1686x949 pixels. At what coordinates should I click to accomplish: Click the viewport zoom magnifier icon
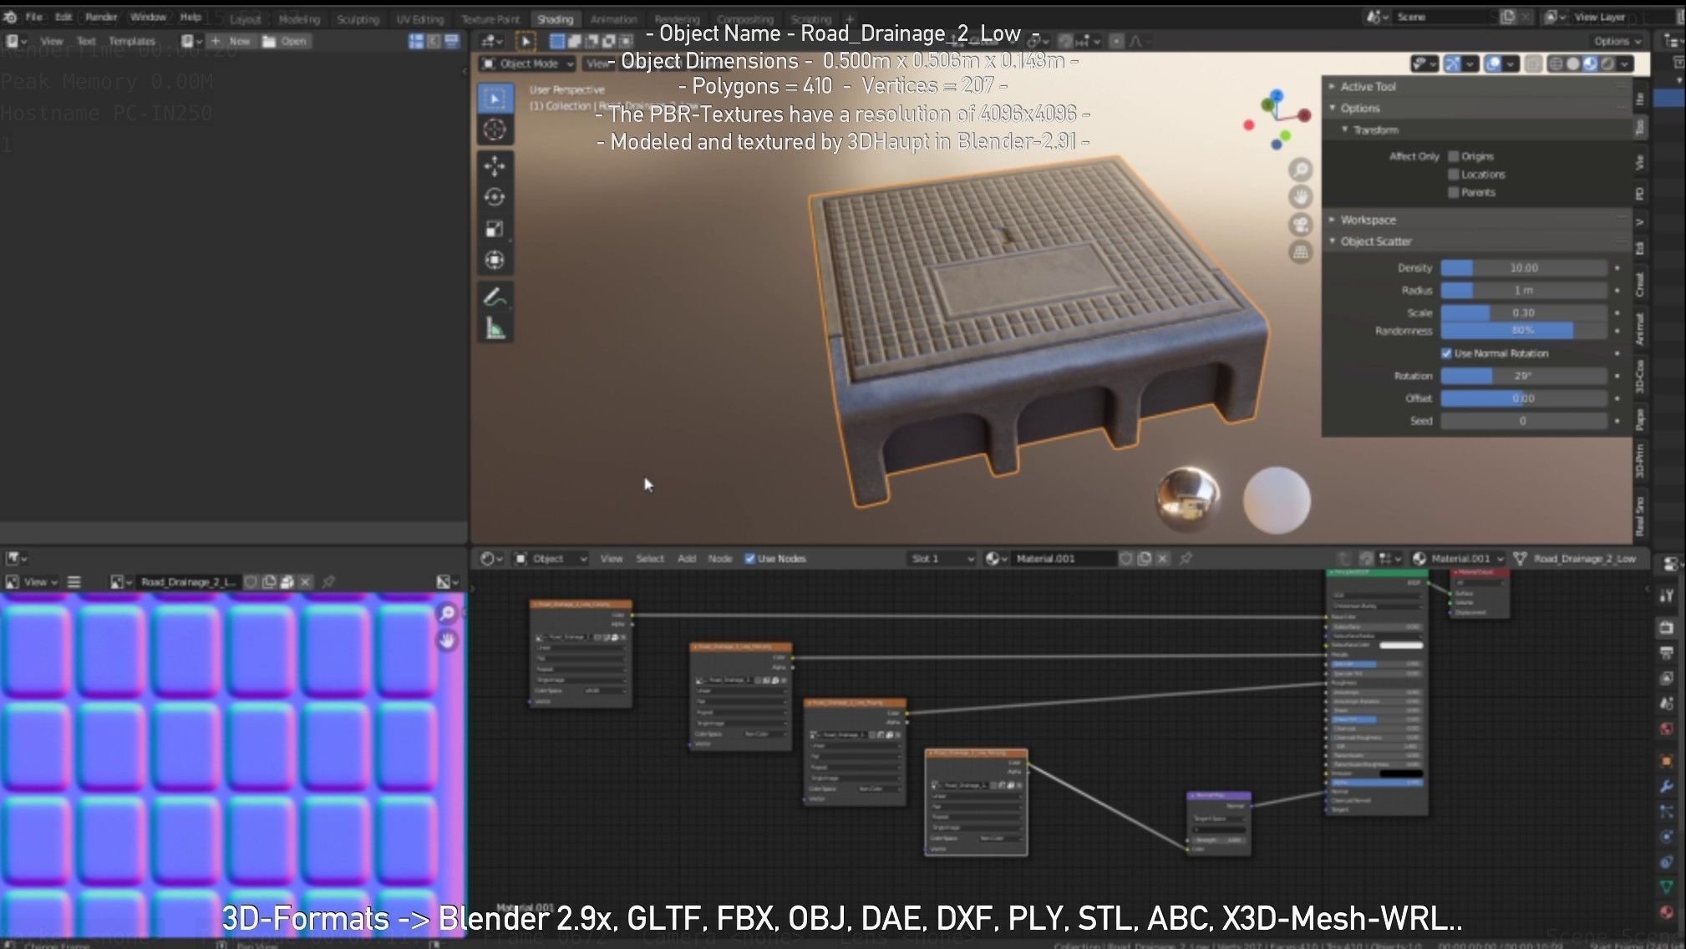1301,170
